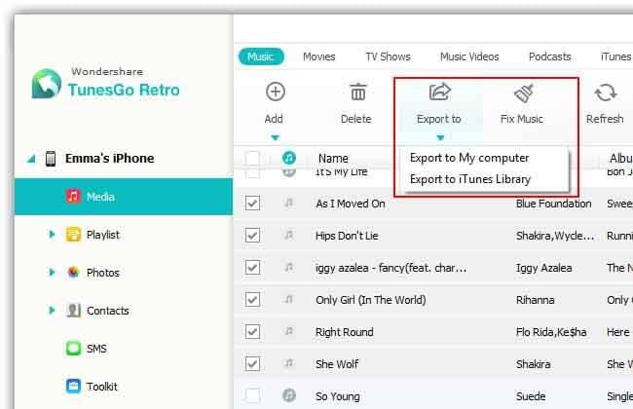Open the Music Videos tab
633x409 pixels.
469,56
